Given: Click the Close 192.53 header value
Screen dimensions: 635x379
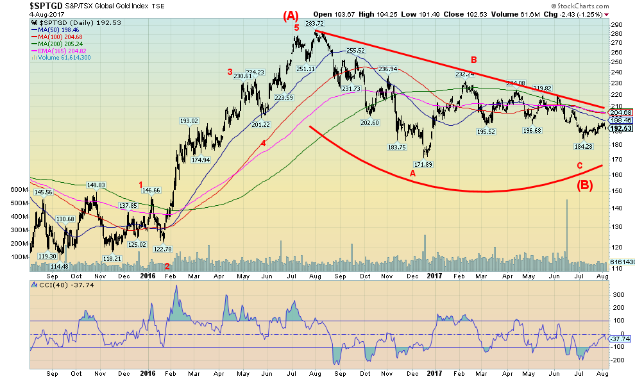Looking at the screenshot, I should [465, 14].
